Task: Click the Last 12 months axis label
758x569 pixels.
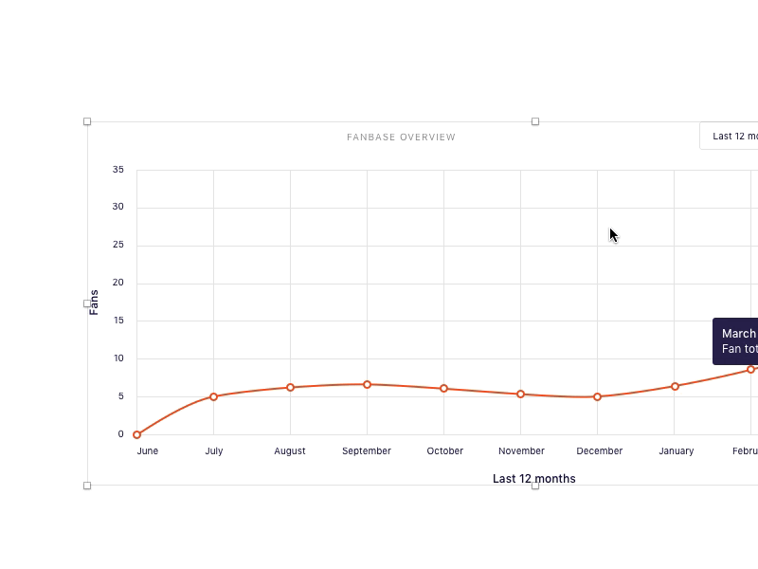Action: [x=533, y=479]
